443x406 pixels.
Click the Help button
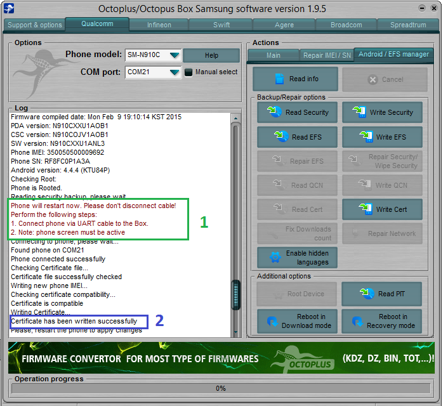211,55
